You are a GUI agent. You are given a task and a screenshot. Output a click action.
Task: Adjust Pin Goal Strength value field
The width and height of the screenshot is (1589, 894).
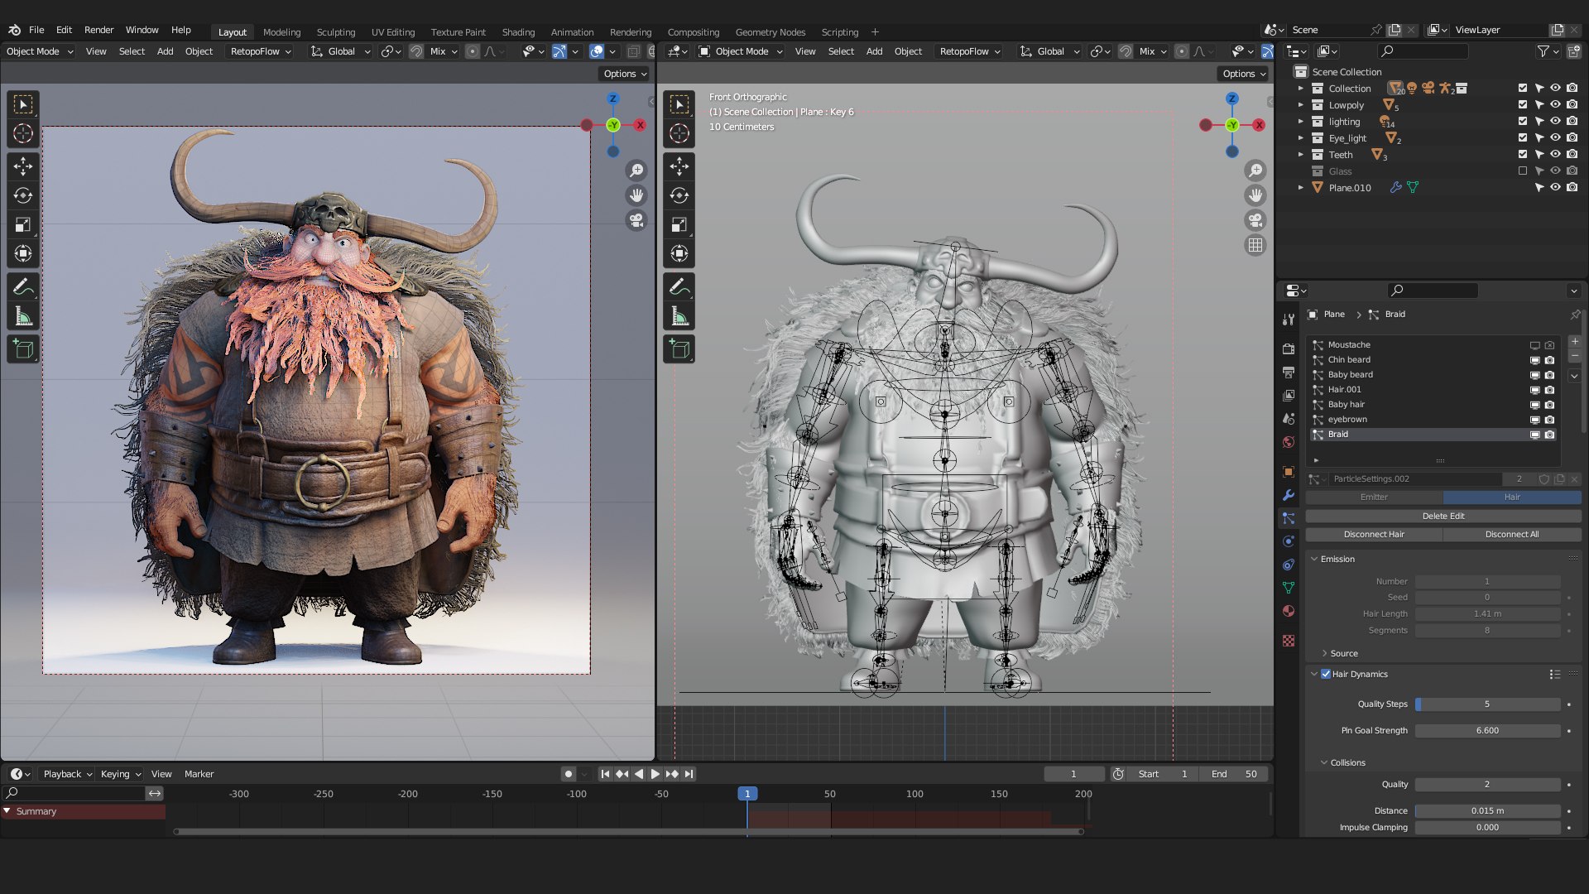(x=1487, y=731)
